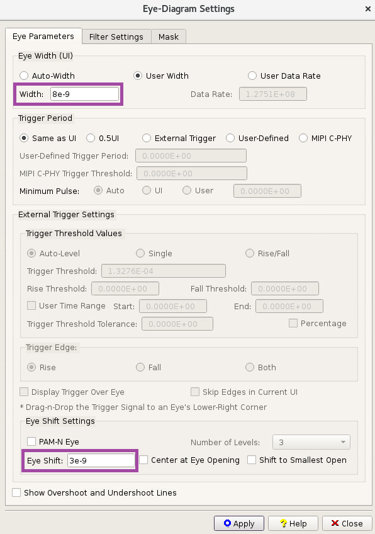Choose Rise/Fall trigger threshold option
The height and width of the screenshot is (534, 375).
tap(250, 253)
